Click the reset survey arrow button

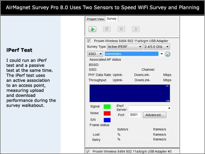pyautogui.click(x=136, y=29)
